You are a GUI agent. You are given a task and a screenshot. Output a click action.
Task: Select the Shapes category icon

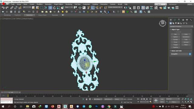(x=173, y=23)
